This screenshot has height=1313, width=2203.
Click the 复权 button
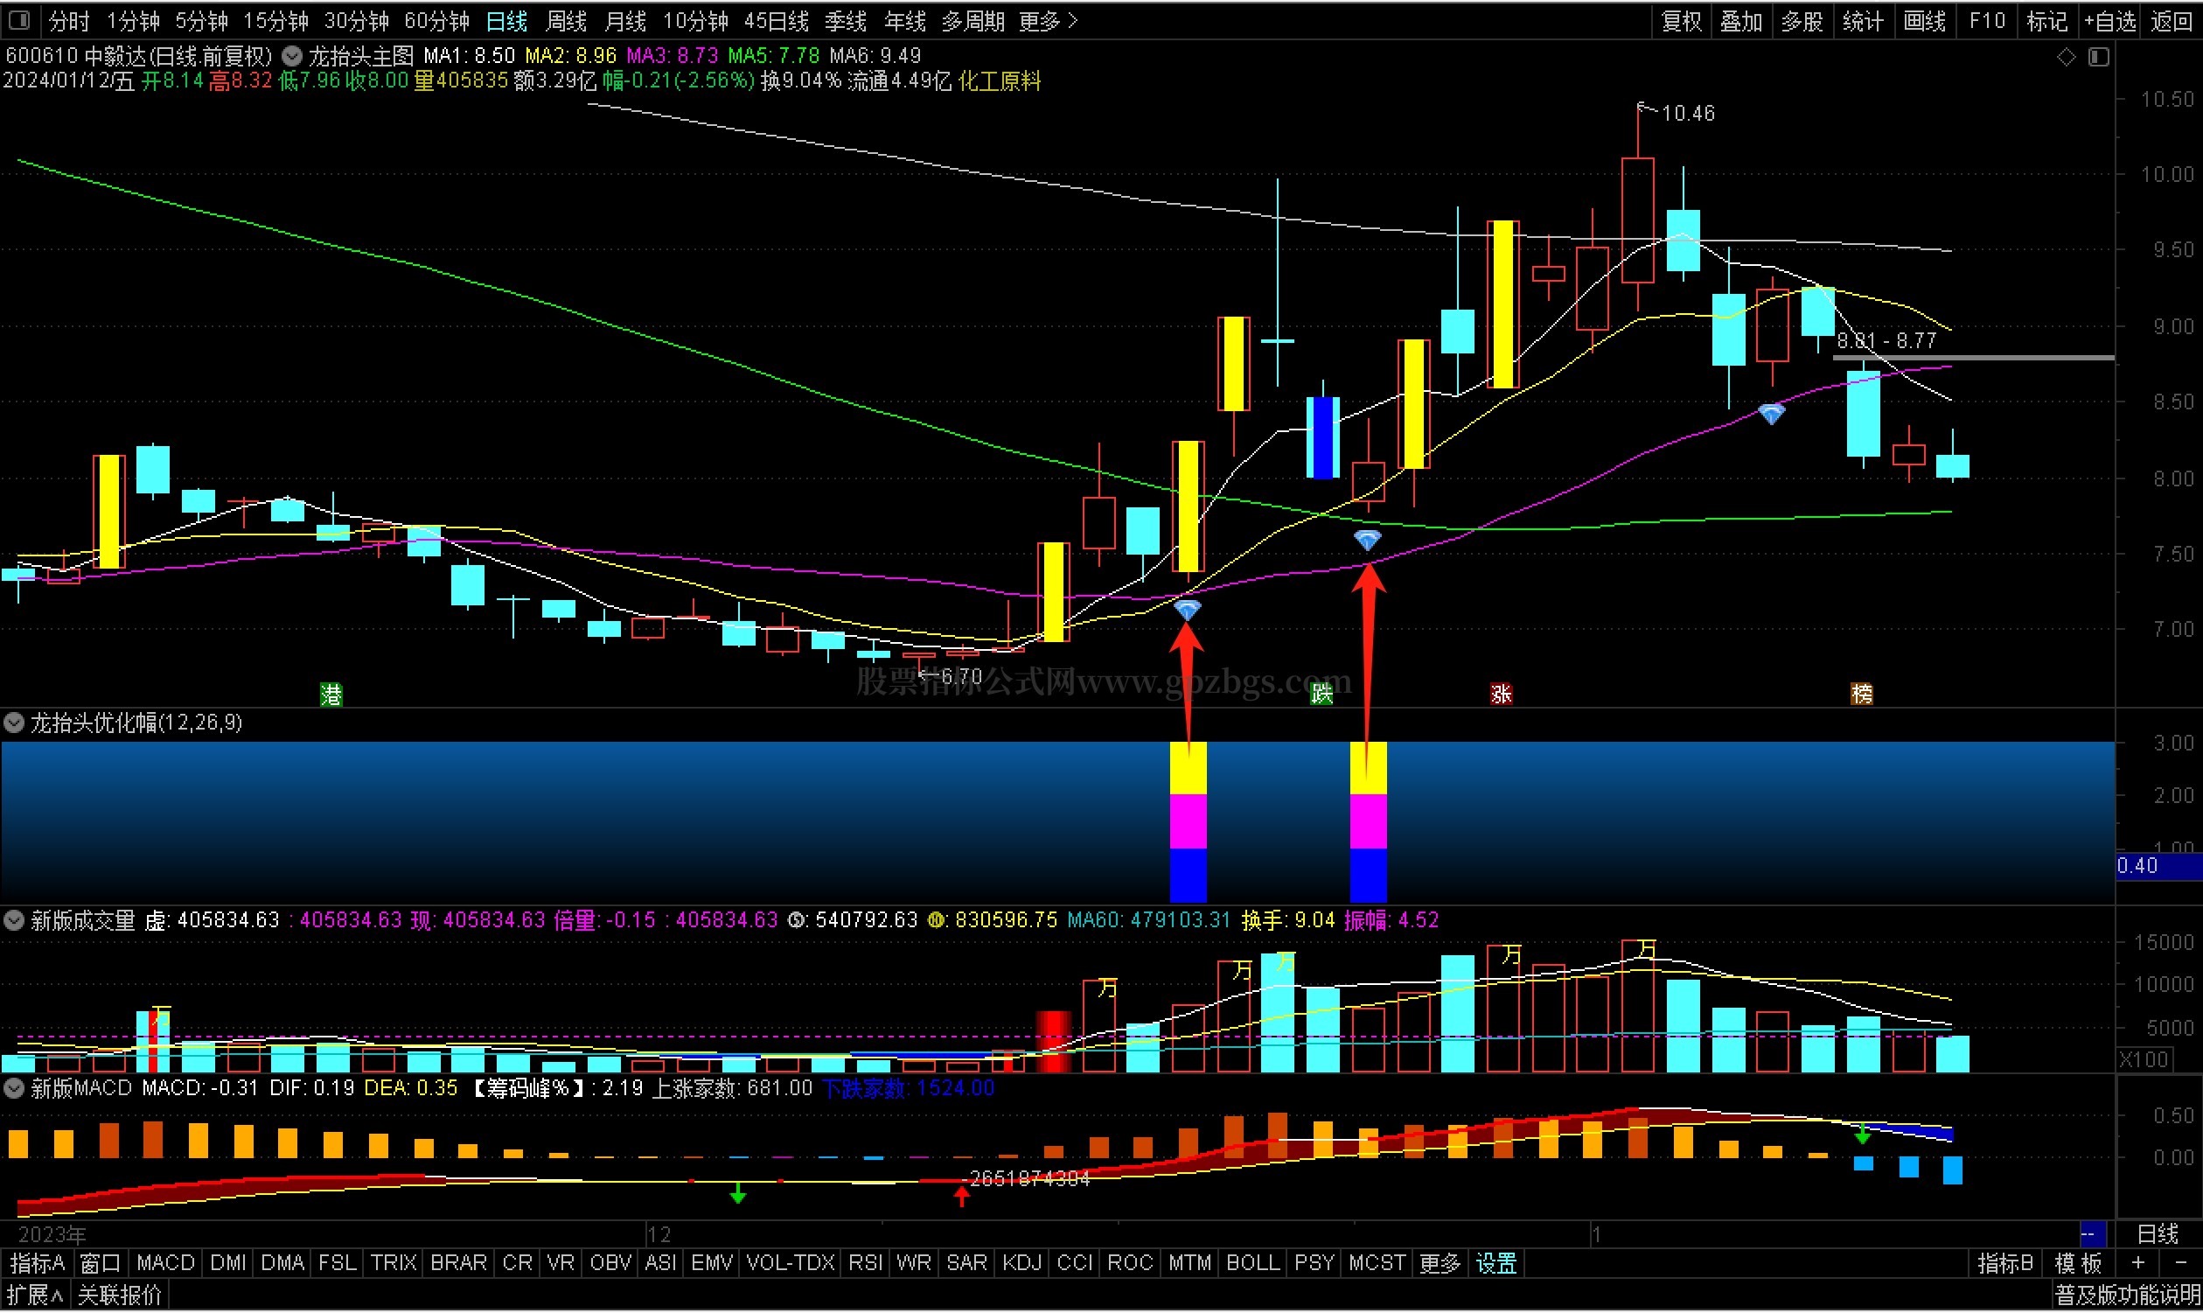(1681, 20)
